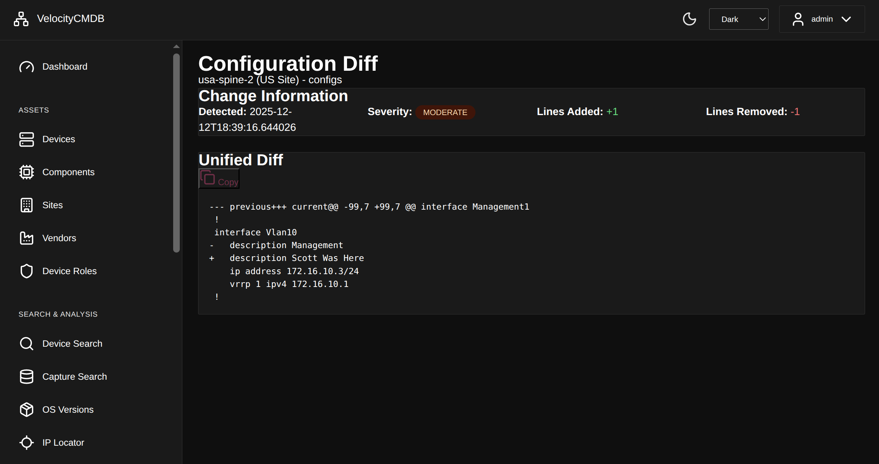Open Device Search in the sidebar

click(x=72, y=344)
